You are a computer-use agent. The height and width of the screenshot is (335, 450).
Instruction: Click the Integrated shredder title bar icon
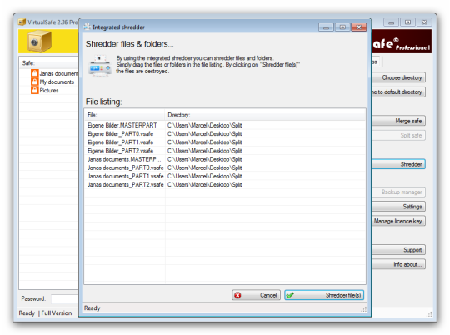(87, 27)
